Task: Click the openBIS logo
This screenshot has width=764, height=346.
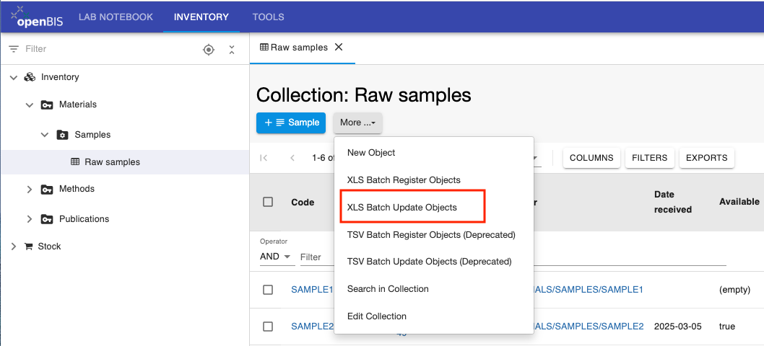Action: tap(37, 17)
